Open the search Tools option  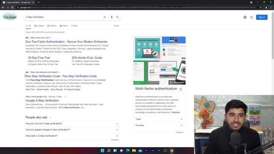coord(116,26)
